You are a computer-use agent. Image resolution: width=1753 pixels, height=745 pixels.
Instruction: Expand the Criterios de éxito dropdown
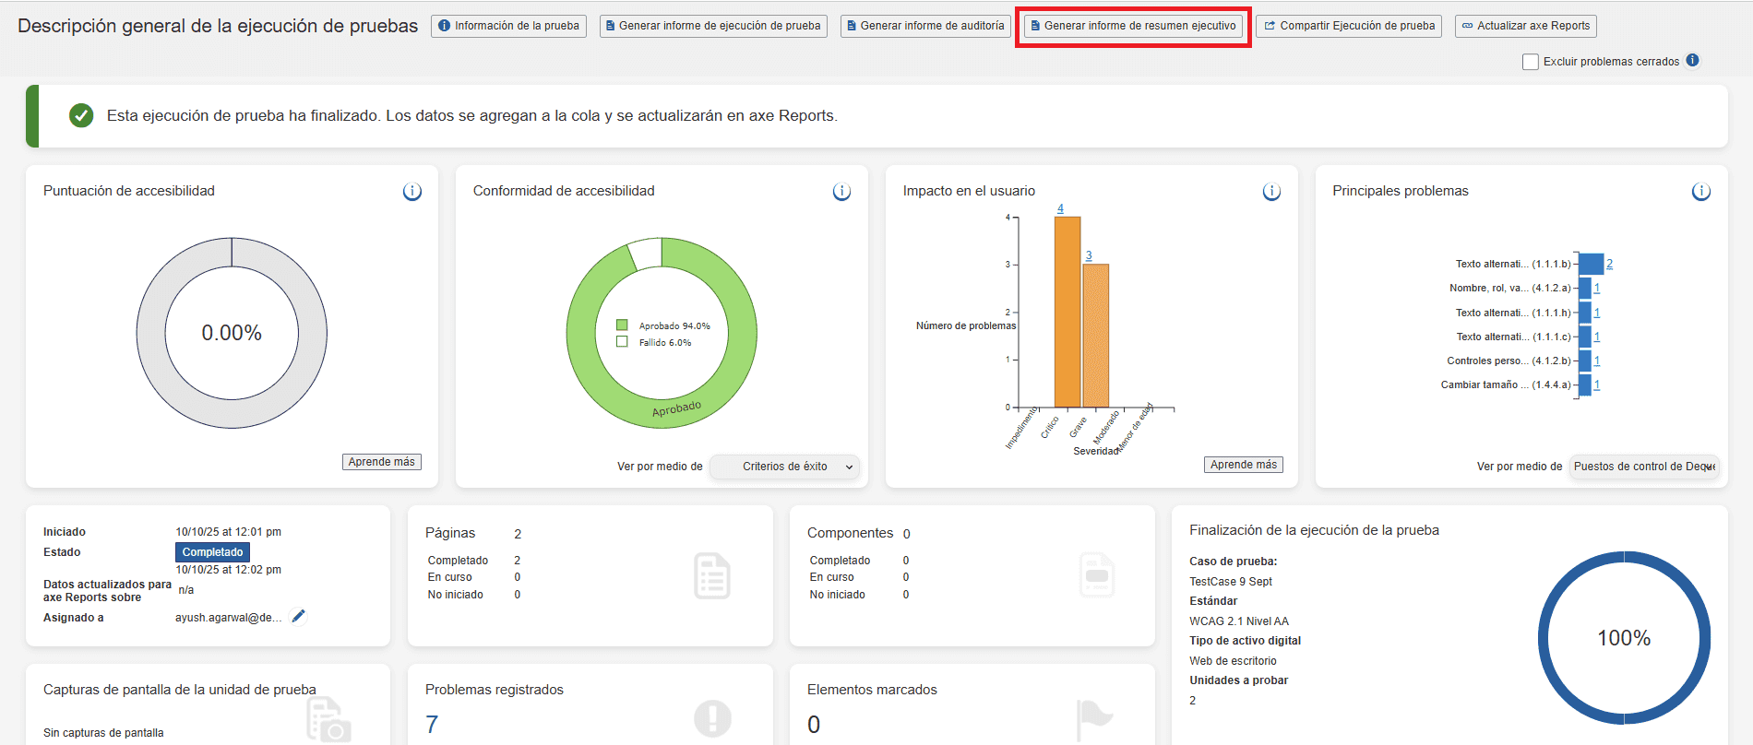785,467
